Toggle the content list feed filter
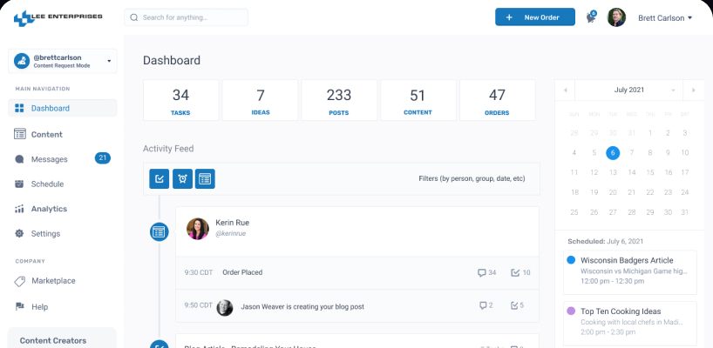This screenshot has height=348, width=713. pos(205,178)
